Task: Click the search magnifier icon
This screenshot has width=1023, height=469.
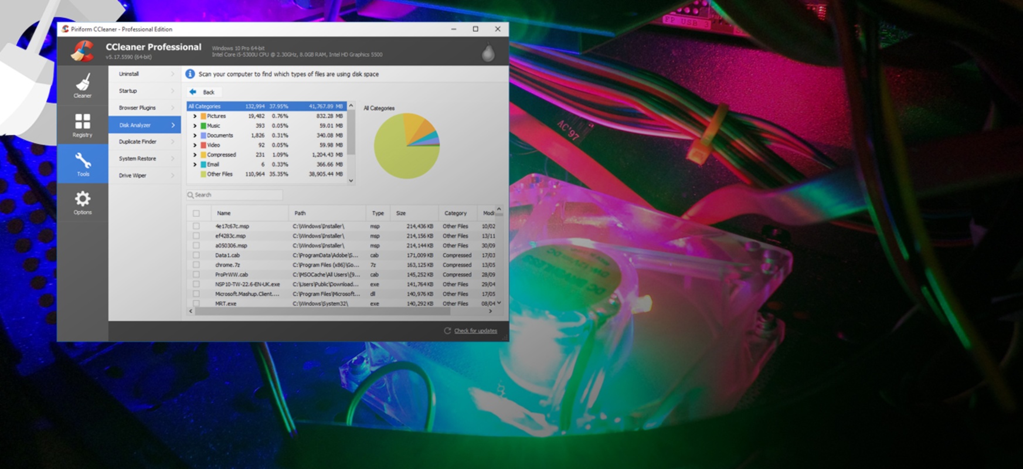Action: click(x=191, y=195)
